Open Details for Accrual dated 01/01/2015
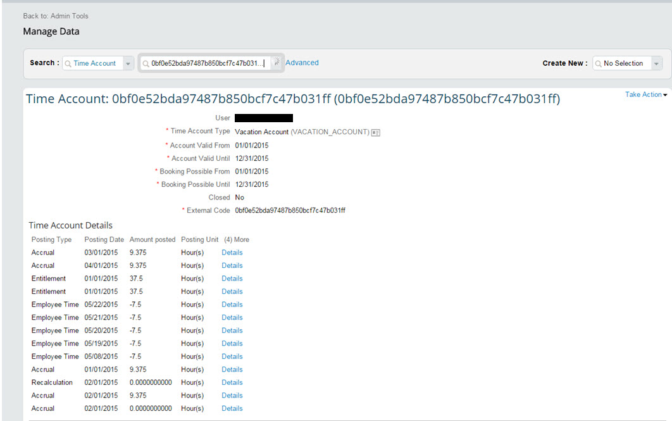672x421 pixels. tap(232, 369)
